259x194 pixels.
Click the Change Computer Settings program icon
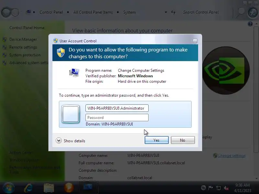coord(74,73)
